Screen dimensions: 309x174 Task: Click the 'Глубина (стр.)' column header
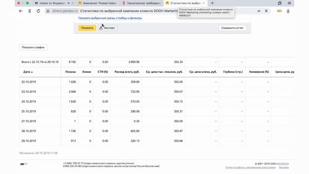(233, 72)
